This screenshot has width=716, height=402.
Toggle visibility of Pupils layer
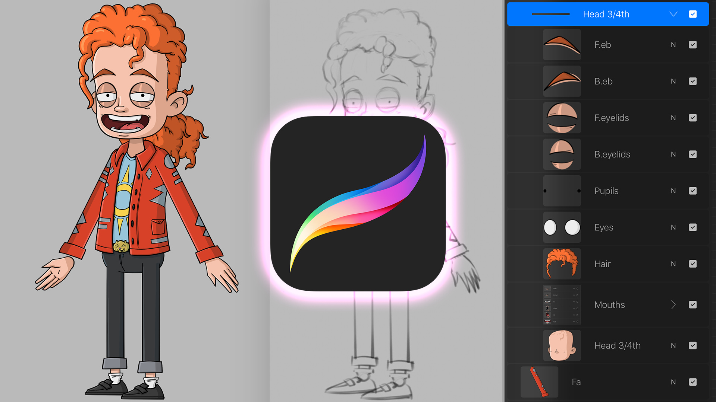click(x=693, y=191)
